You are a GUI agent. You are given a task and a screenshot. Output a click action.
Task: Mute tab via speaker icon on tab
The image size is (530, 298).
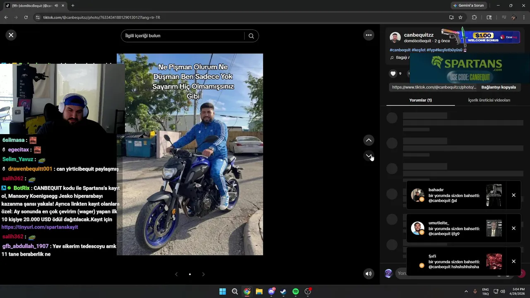click(56, 6)
